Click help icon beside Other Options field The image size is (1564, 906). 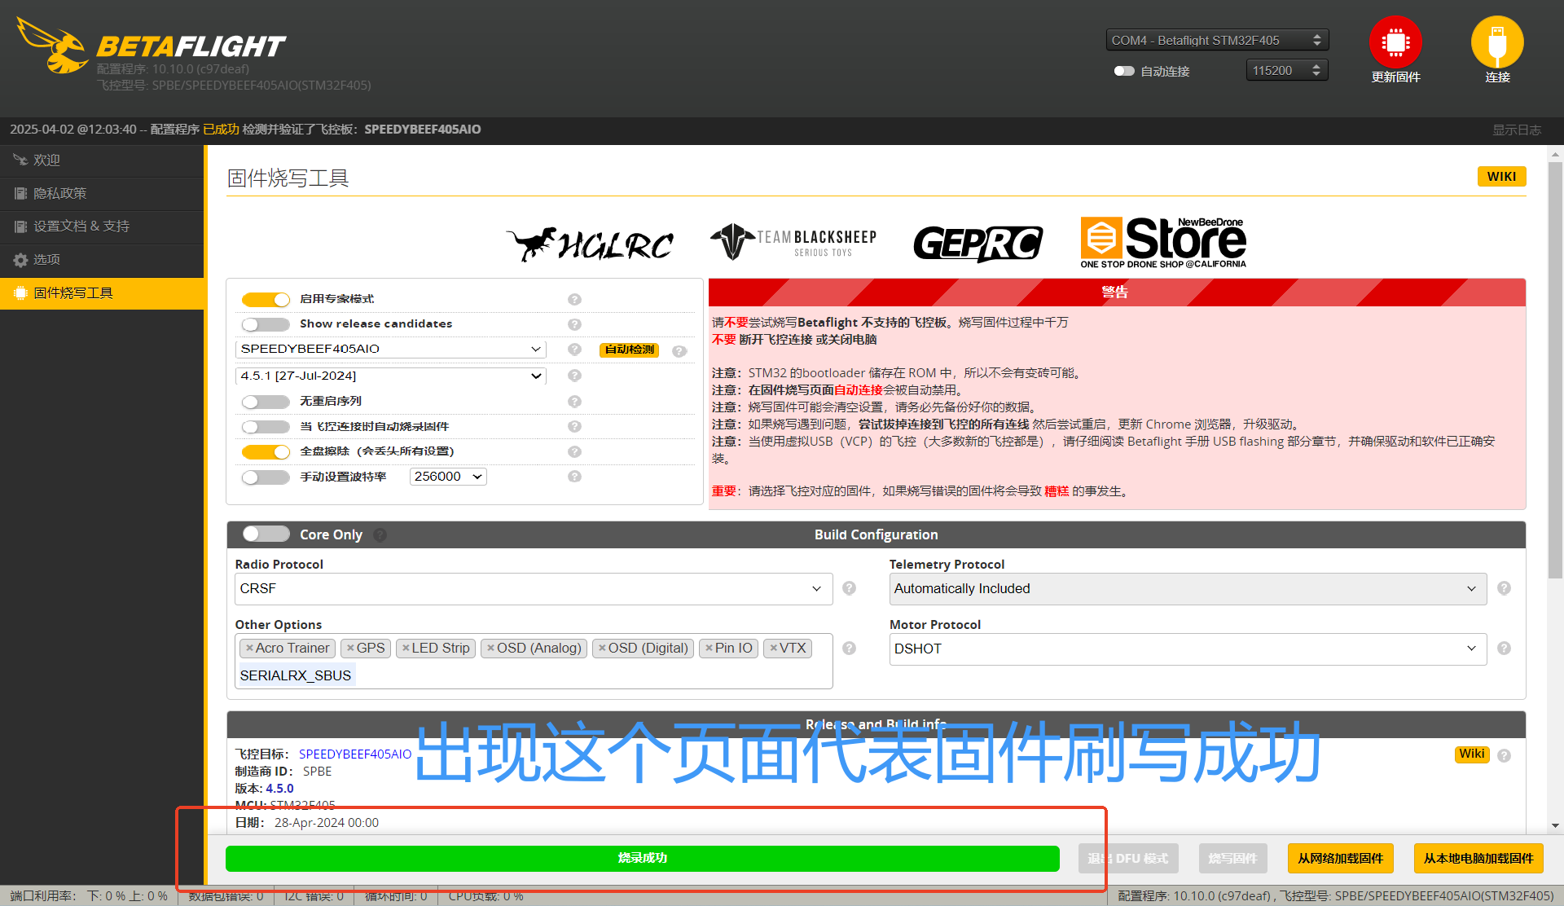click(849, 649)
